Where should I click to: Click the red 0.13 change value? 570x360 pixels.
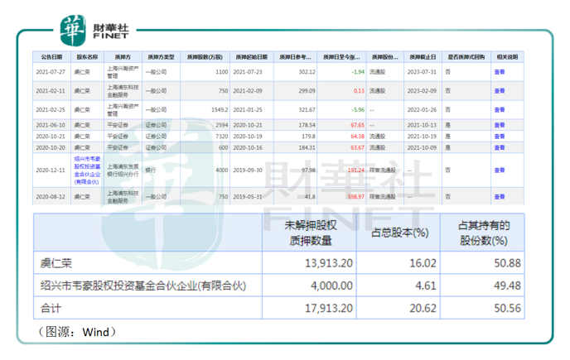(x=359, y=91)
